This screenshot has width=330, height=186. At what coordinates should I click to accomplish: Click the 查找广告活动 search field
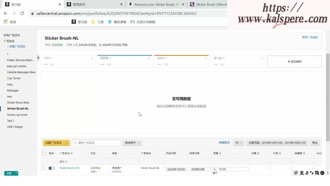click(x=96, y=143)
